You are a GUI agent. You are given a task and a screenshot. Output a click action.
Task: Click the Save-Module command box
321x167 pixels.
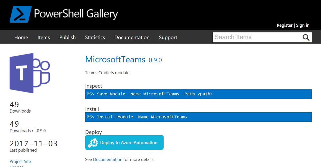198,94
